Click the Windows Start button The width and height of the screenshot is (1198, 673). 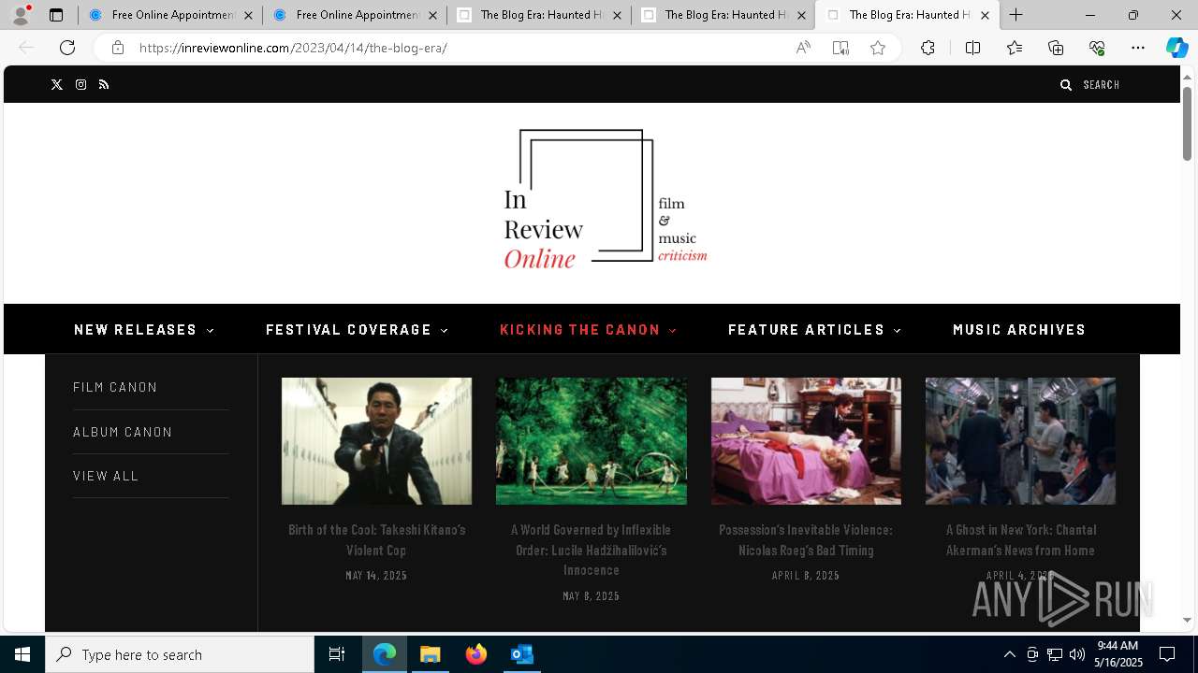coord(22,654)
